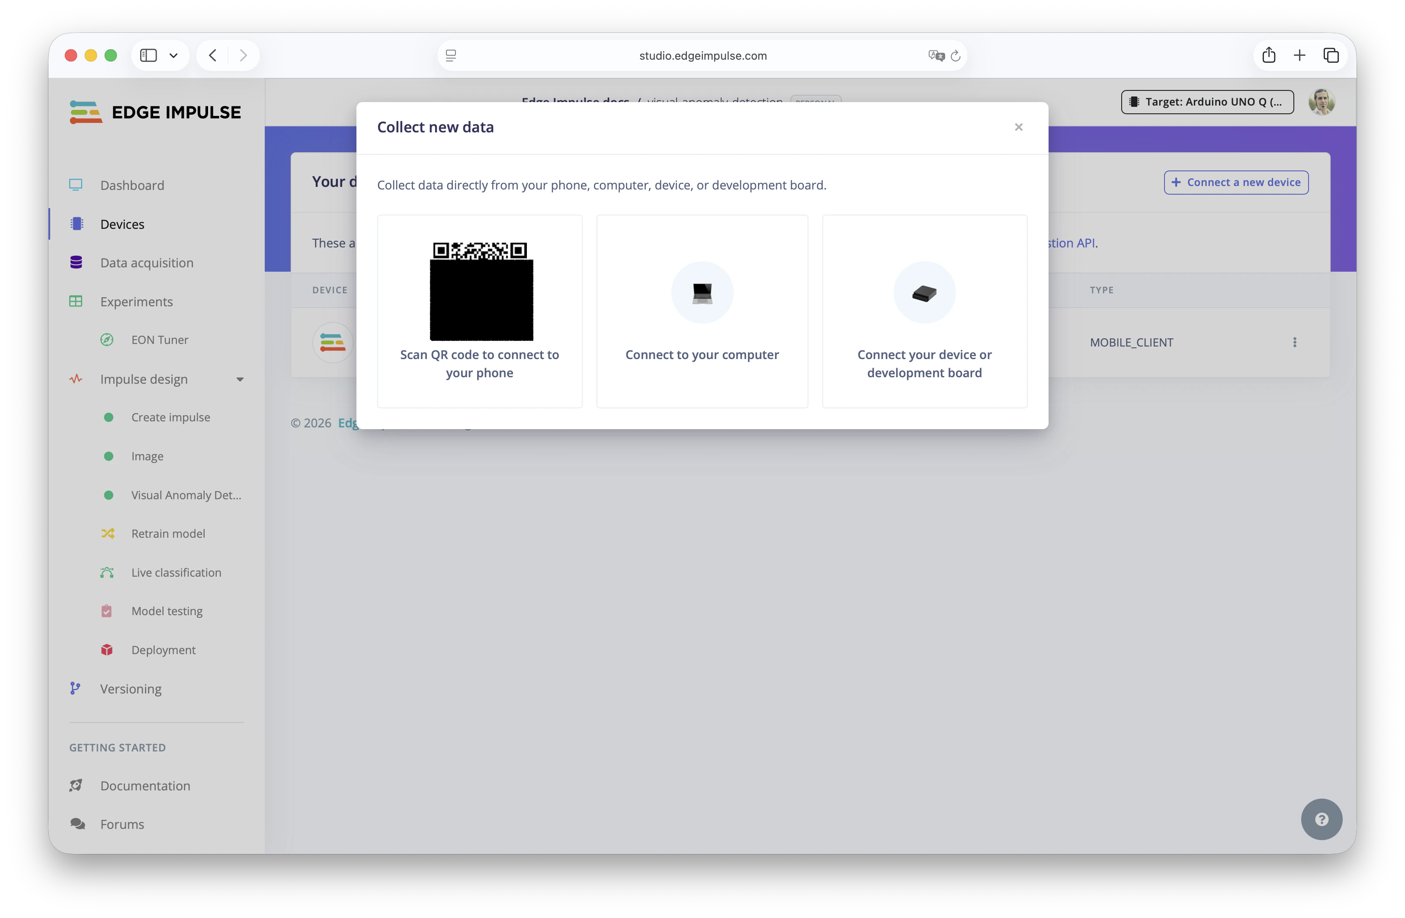Screen dimensions: 1405x918
Task: Open the Documentation link
Action: pyautogui.click(x=144, y=786)
